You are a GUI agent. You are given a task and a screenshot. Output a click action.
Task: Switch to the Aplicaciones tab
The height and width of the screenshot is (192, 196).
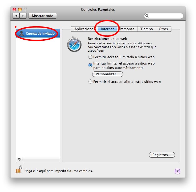coord(84,29)
